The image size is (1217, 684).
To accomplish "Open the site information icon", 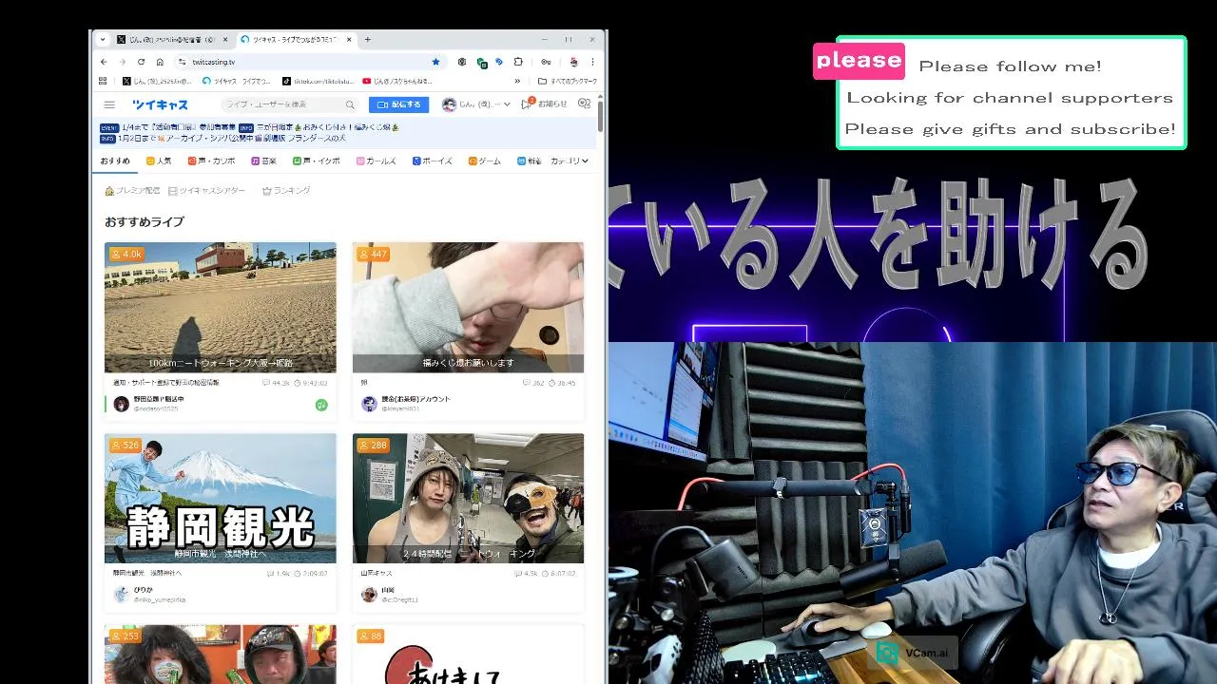I will tap(183, 62).
